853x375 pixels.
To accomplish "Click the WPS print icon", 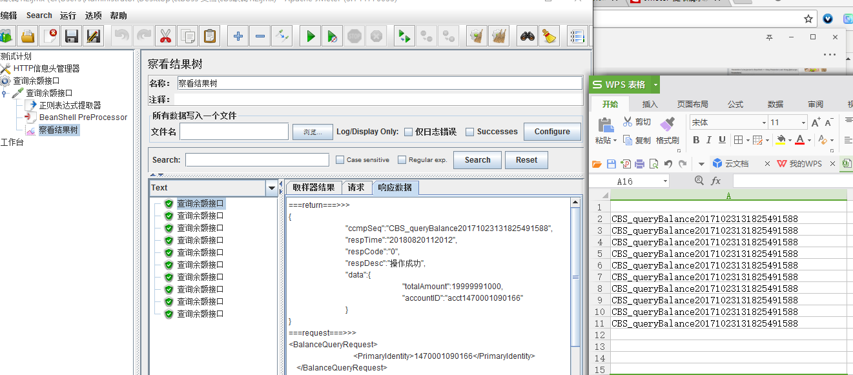I will tap(639, 164).
